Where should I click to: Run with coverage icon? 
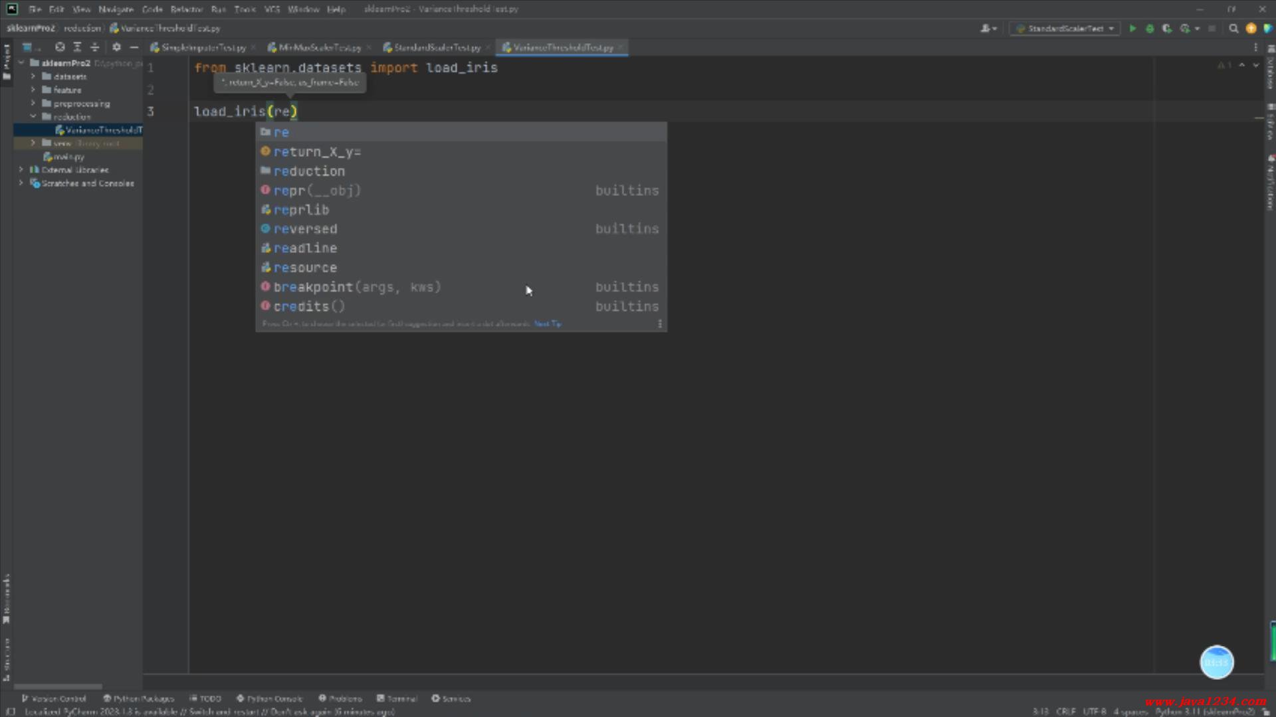[1167, 29]
